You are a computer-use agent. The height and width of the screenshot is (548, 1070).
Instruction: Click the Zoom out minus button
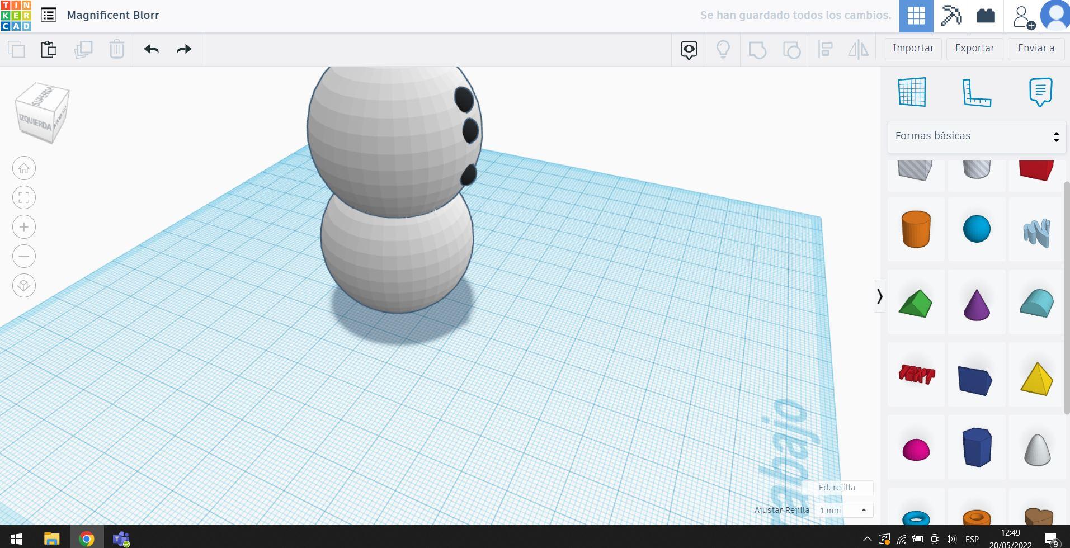coord(24,256)
